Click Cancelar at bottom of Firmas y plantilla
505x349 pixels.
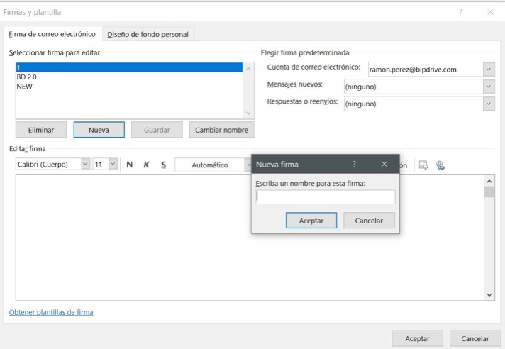[475, 338]
